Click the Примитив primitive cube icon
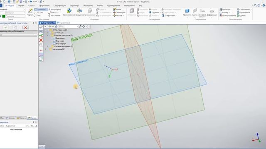 point(187,11)
